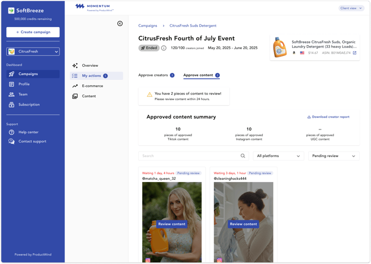371x264 pixels.
Task: Review content for @cleaninghacks444
Action: [x=243, y=224]
